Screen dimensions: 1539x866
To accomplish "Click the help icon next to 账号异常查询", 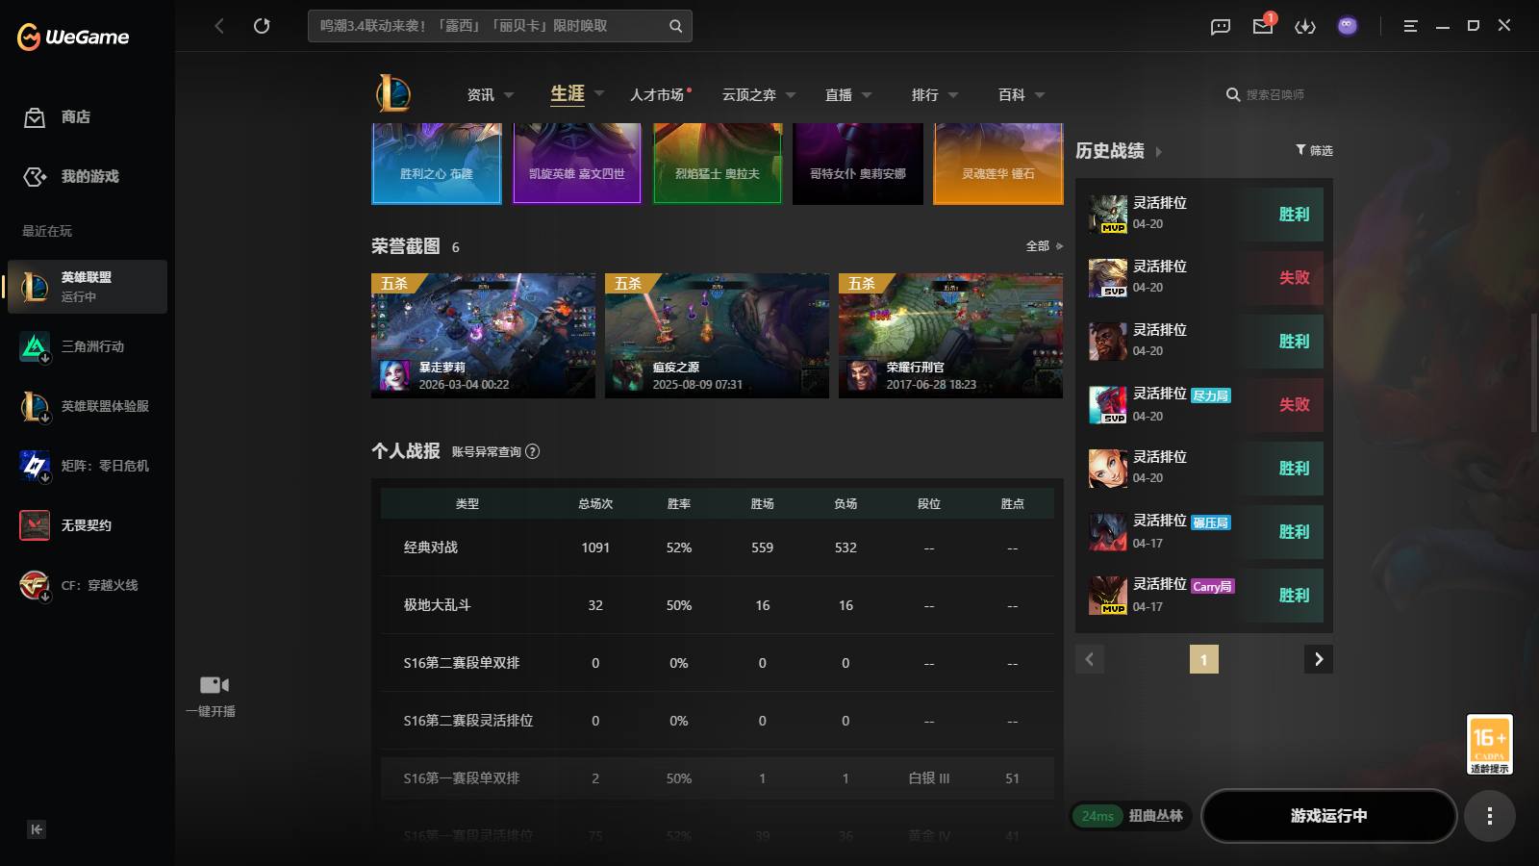I will 533,451.
